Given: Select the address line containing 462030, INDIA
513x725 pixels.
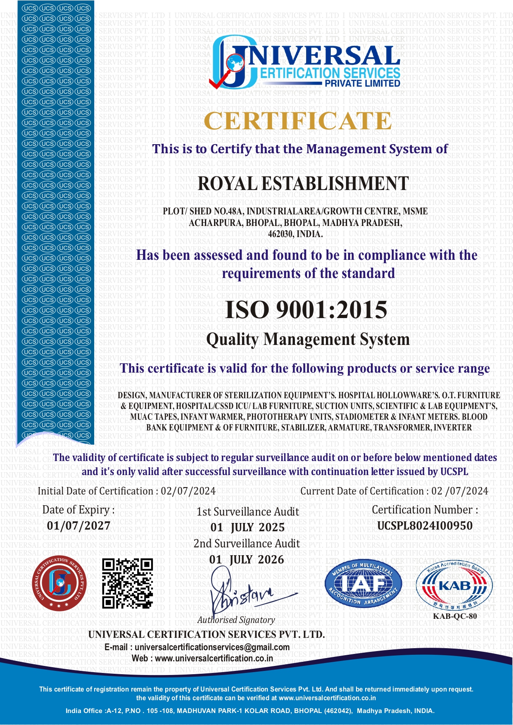Looking at the screenshot, I should tap(295, 234).
